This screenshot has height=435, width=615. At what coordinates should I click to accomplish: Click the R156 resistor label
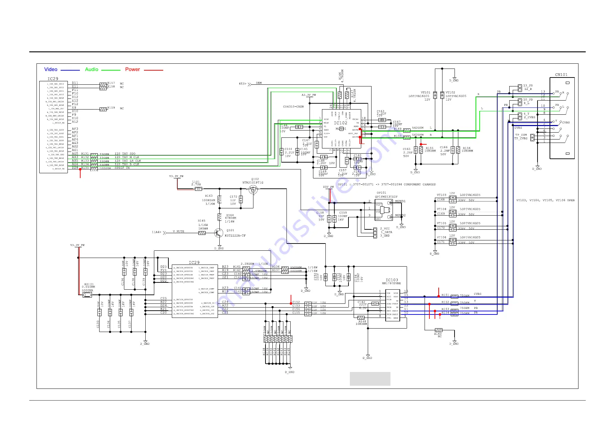pos(467,148)
